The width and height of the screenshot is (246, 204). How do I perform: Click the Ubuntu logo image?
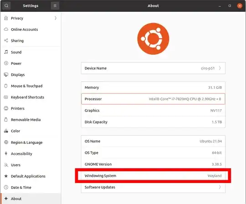point(153,39)
